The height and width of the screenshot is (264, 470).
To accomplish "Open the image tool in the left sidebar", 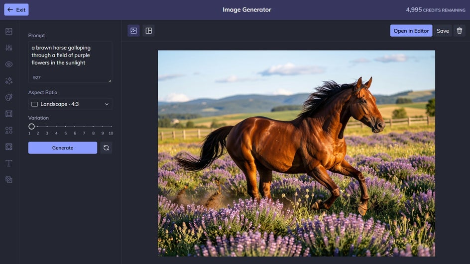I will pyautogui.click(x=8, y=31).
